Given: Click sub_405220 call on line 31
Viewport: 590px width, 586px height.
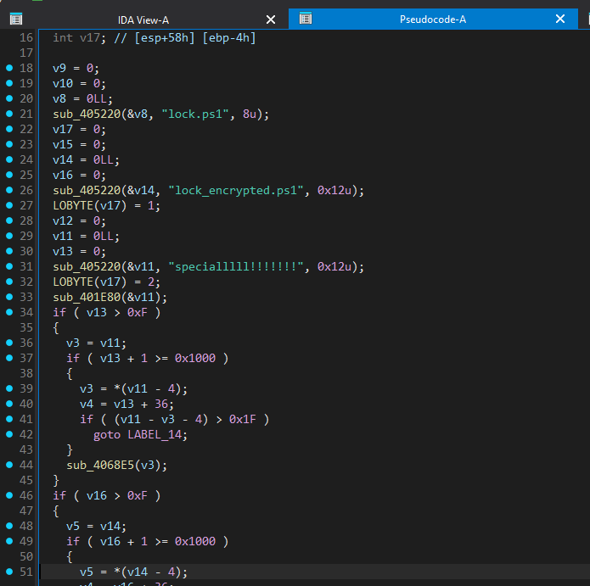Looking at the screenshot, I should click(x=87, y=266).
